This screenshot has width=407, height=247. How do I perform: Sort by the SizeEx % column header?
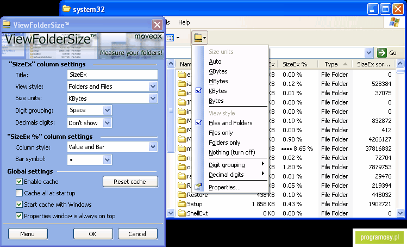pyautogui.click(x=297, y=64)
